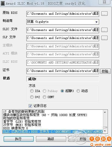
Task: Click the log list scroll up arrow
Action: click(x=105, y=112)
